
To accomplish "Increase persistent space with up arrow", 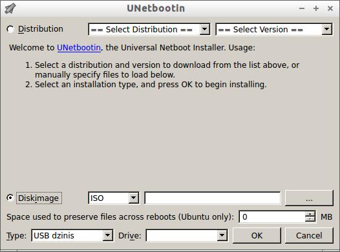I will (x=310, y=214).
